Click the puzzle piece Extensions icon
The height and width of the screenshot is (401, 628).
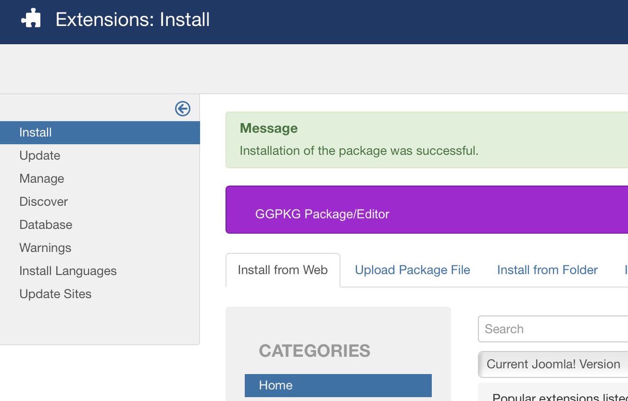30,19
